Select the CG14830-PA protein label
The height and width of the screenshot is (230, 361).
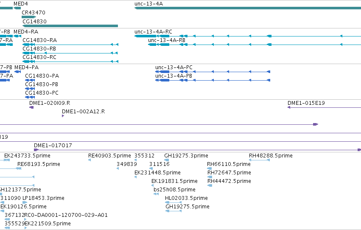tap(42, 76)
